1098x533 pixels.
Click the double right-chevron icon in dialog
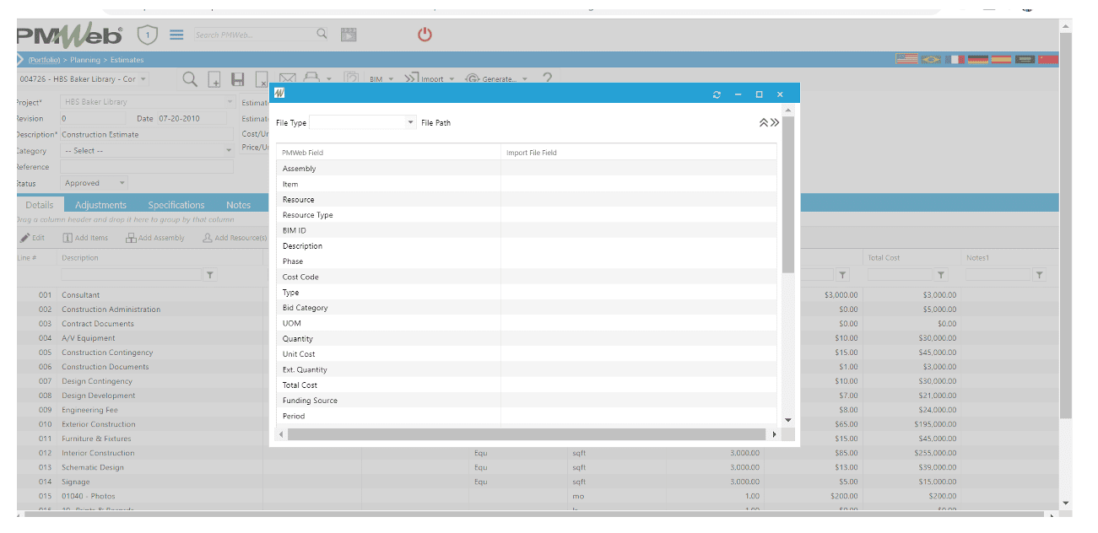coord(775,122)
